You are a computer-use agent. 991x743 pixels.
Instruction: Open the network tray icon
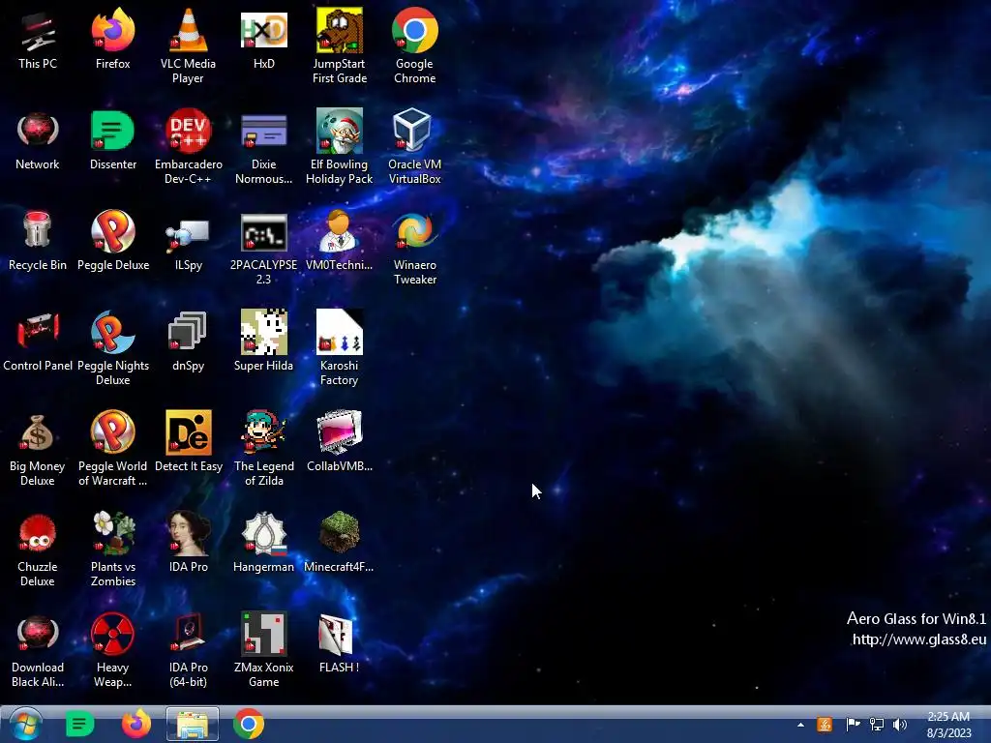click(x=877, y=725)
